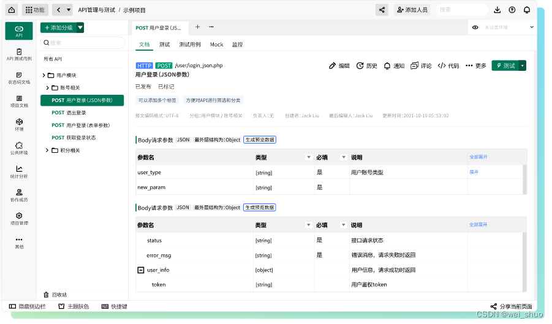Click 隐藏侧边栏 at bottom
552x324 pixels.
click(x=27, y=306)
